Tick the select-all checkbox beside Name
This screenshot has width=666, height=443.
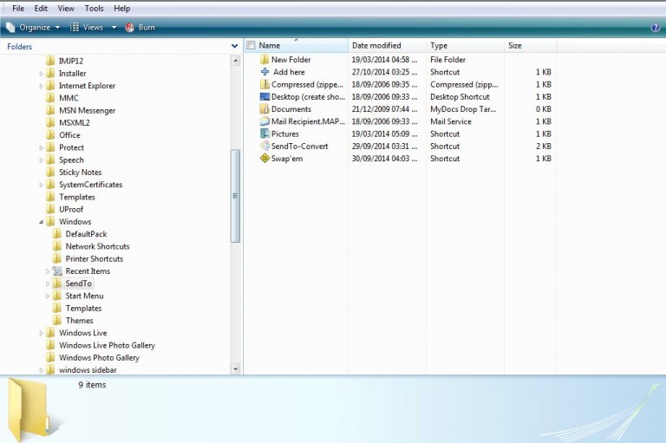point(251,45)
